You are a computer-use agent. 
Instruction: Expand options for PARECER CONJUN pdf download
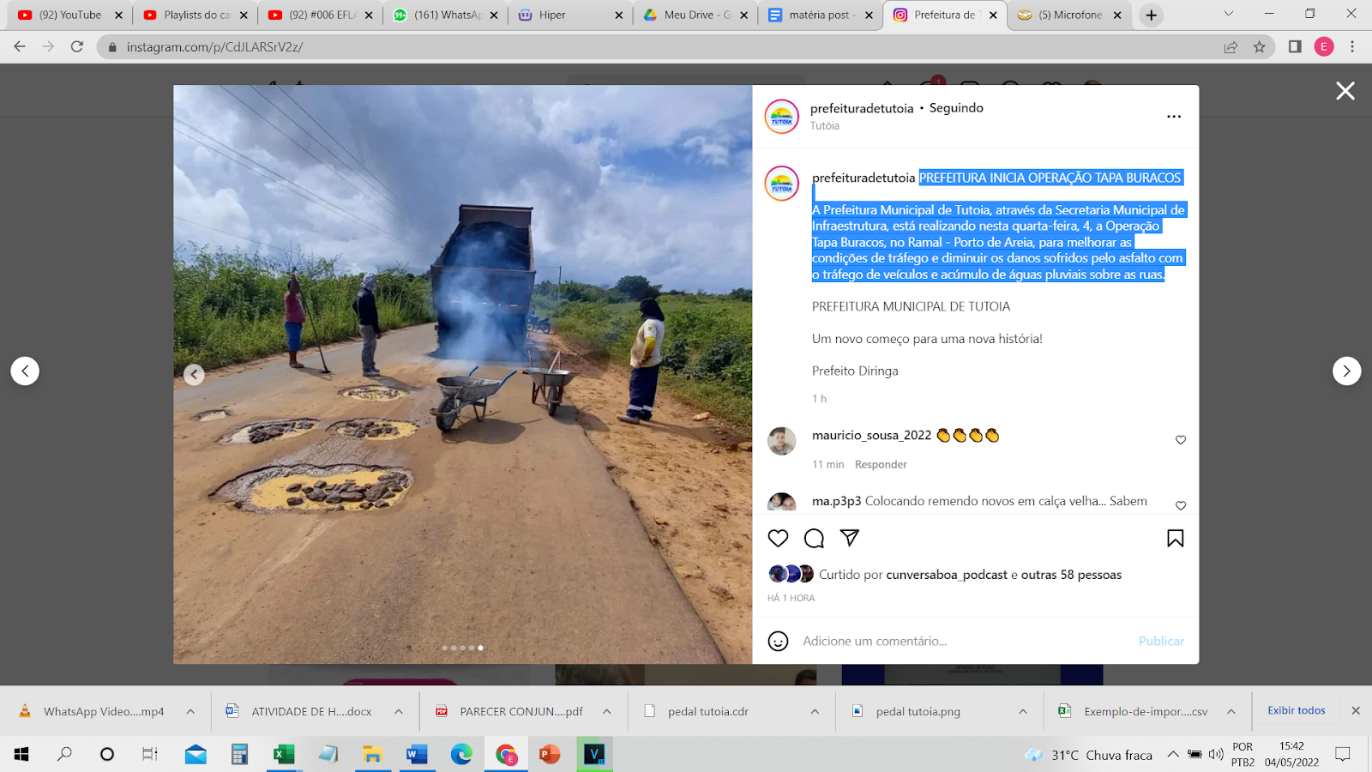tap(606, 711)
